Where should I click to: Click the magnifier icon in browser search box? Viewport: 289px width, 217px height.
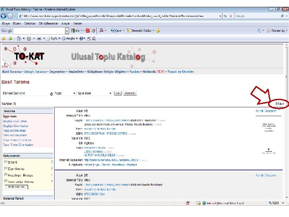282,16
